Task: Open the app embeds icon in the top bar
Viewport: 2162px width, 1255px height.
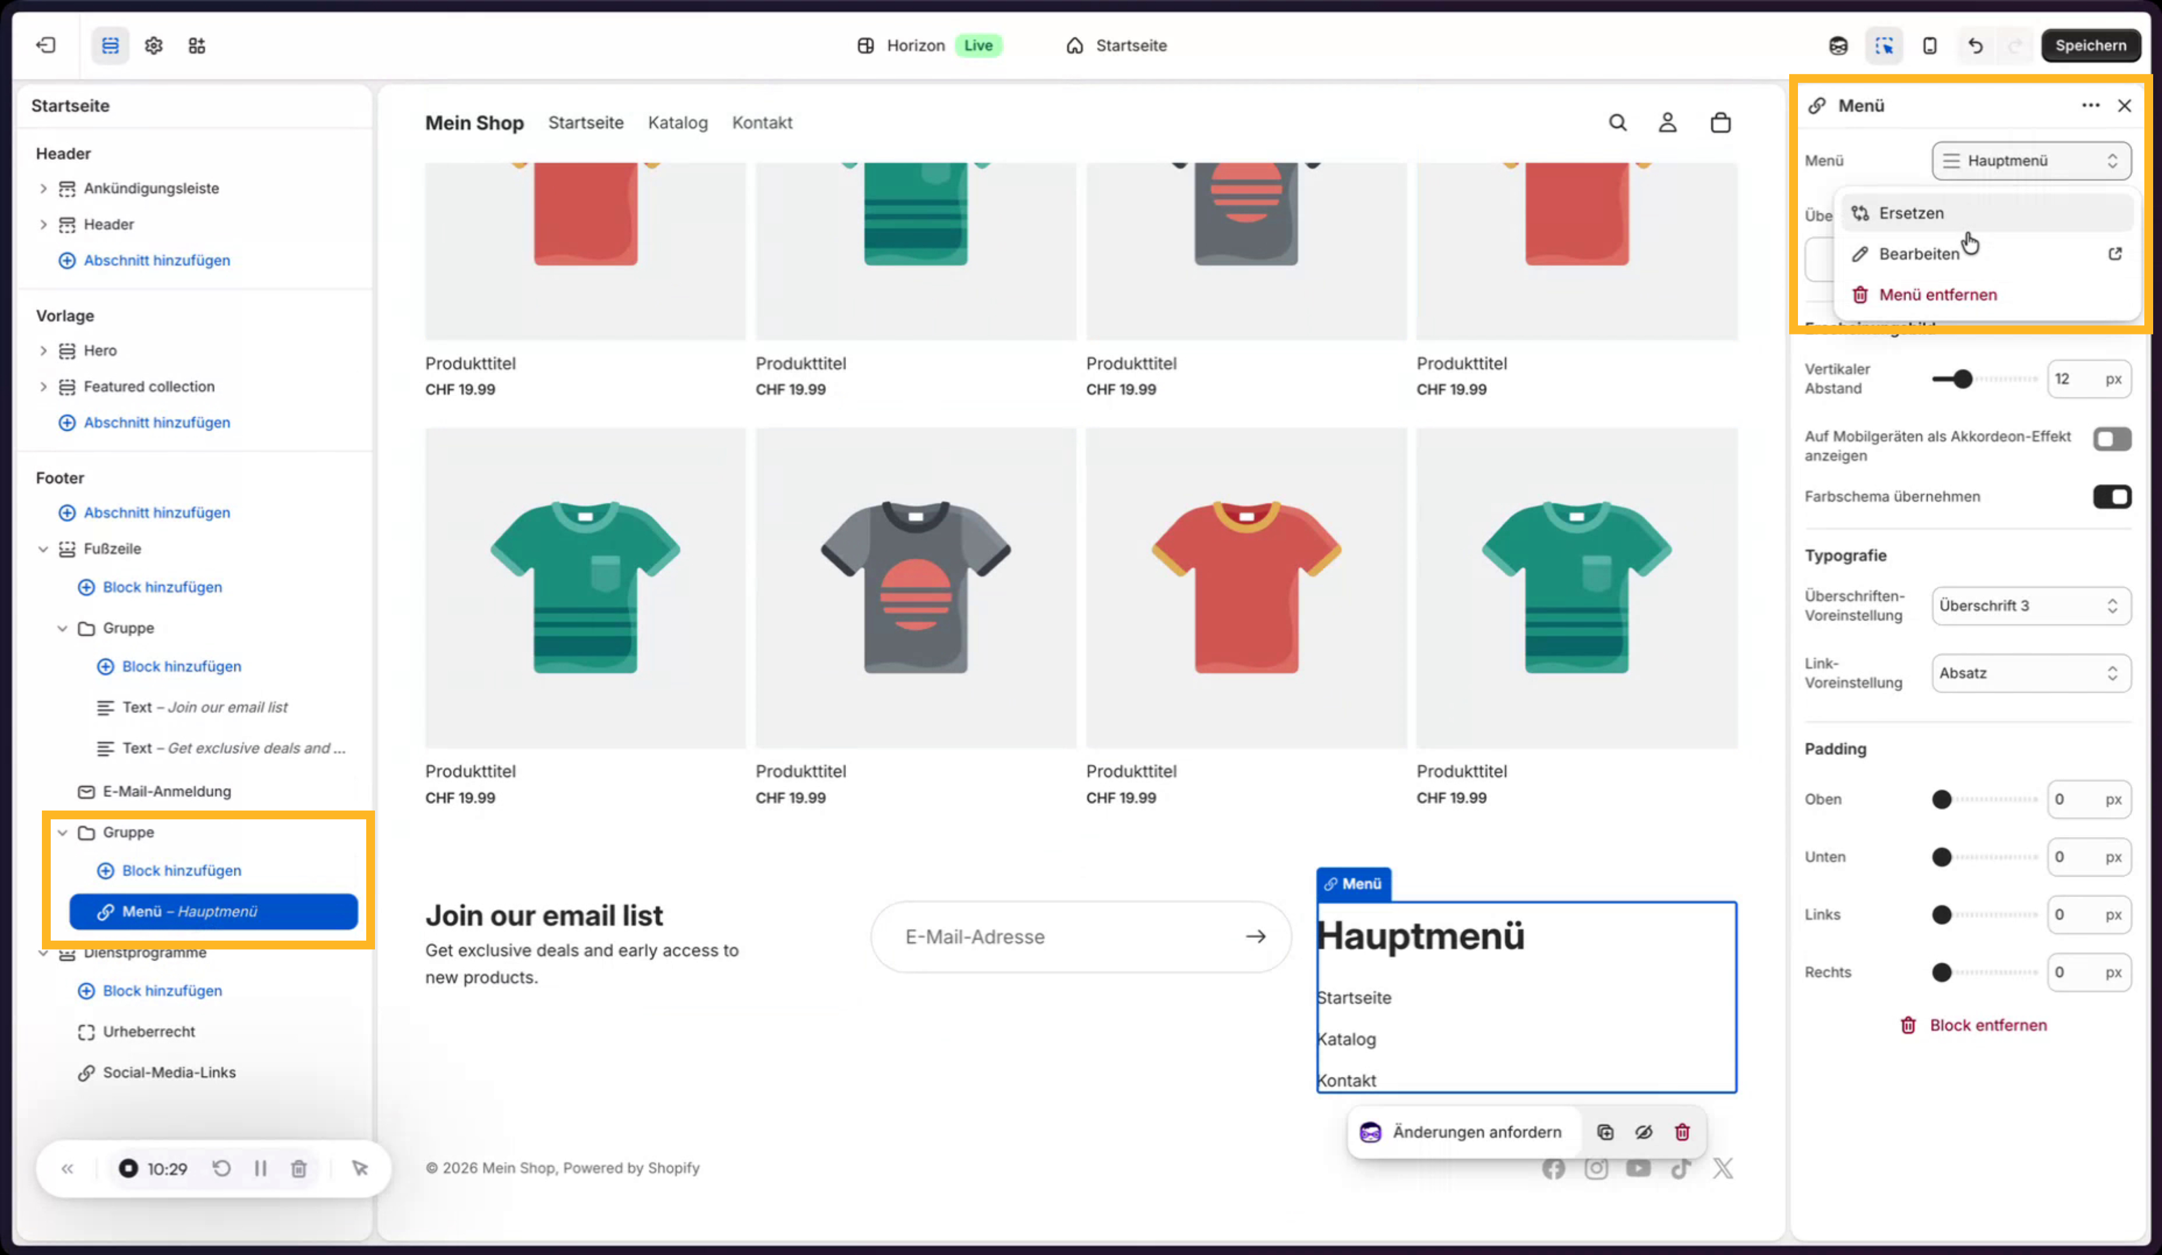Action: click(x=196, y=45)
